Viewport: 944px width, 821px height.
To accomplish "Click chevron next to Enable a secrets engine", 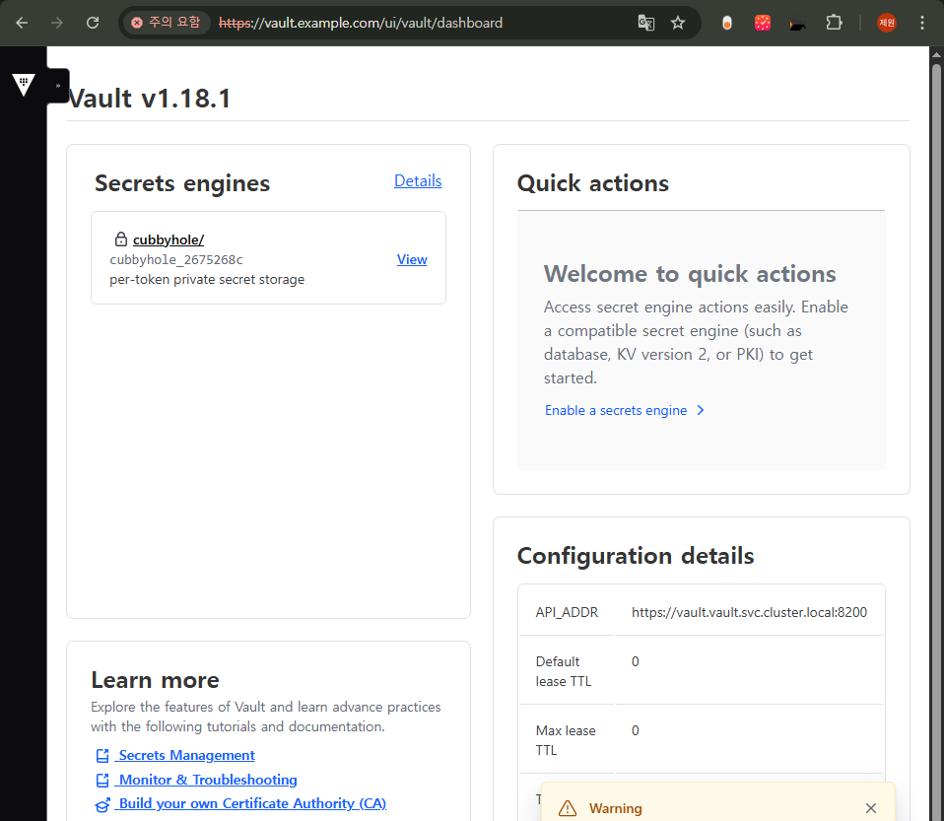I will tap(701, 410).
